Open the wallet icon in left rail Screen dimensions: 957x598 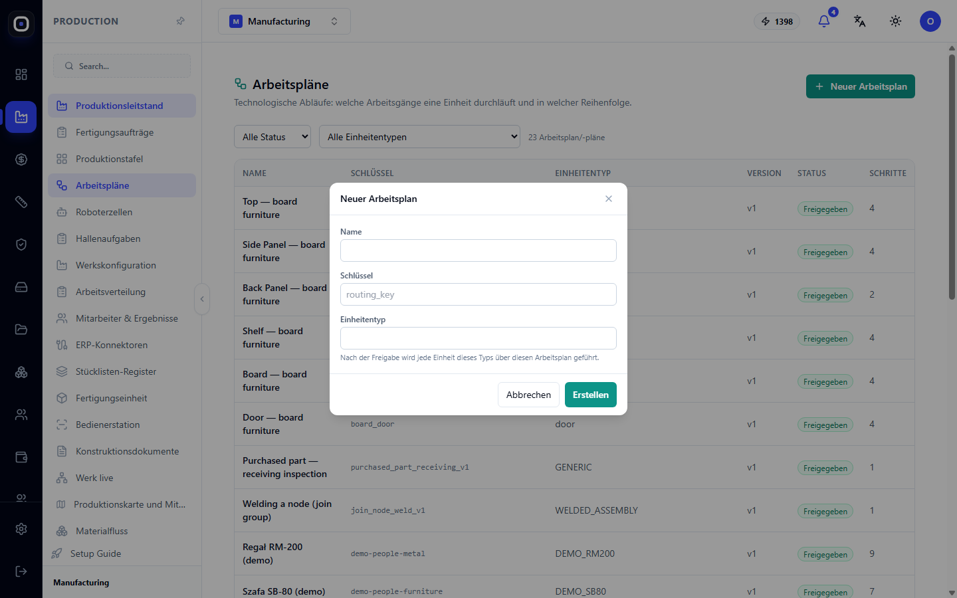point(21,457)
